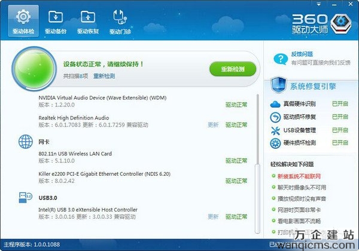This screenshot has height=251, width=359.
Task: Click the 系统修复引擎 shield icon
Action: point(278,85)
